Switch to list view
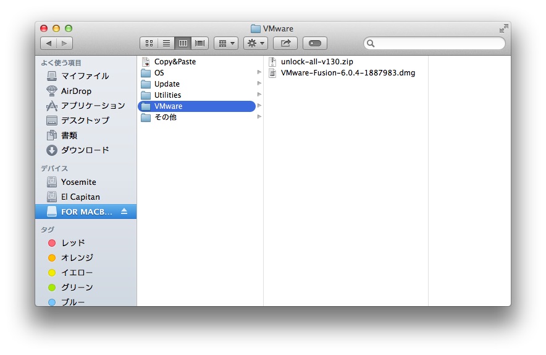Image resolution: width=546 pixels, height=355 pixels. tap(166, 43)
